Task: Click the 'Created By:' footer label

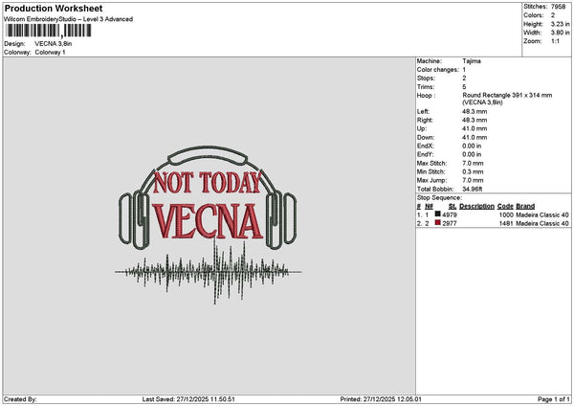Action: click(x=20, y=399)
